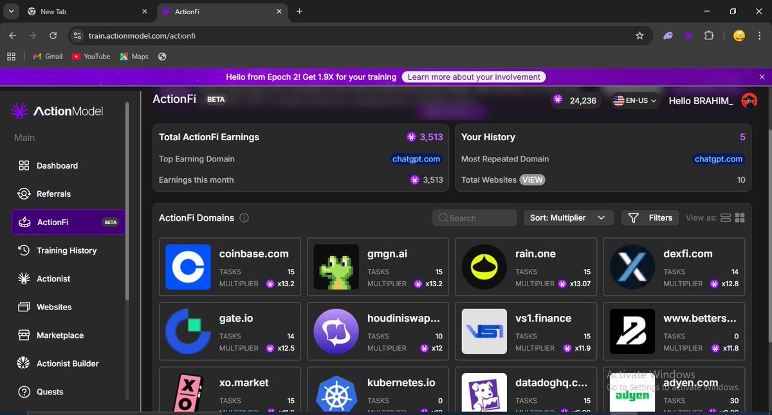Click the BETA badge beside ActionFi heading

click(216, 100)
